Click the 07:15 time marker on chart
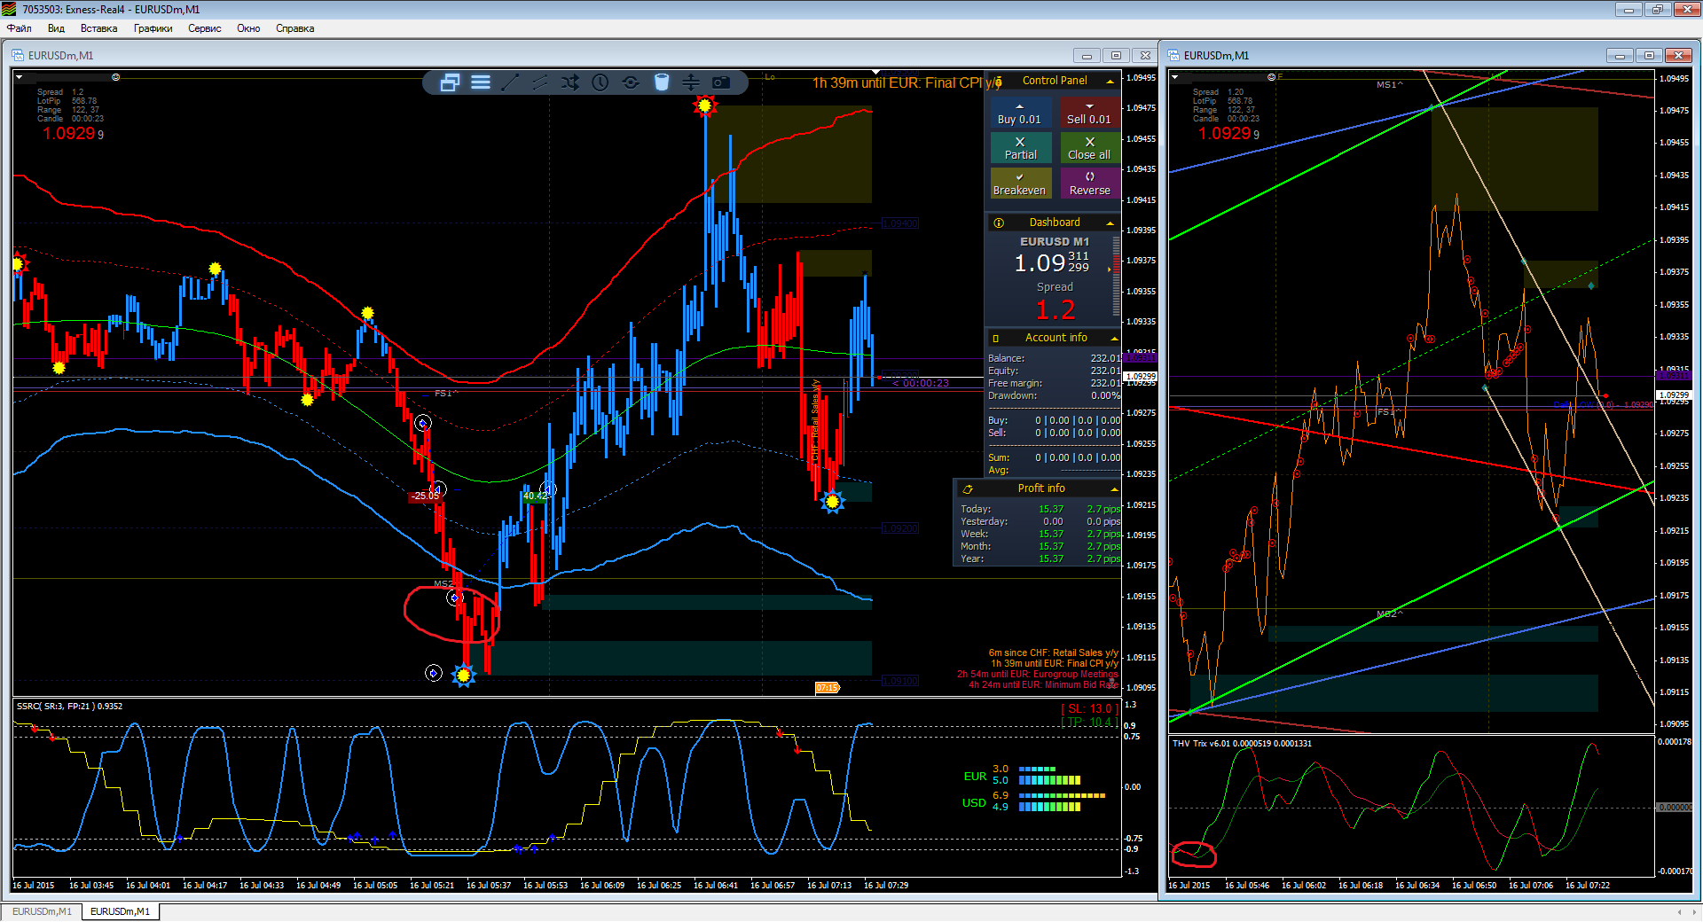Screen dimensions: 1703x922 (x=827, y=688)
